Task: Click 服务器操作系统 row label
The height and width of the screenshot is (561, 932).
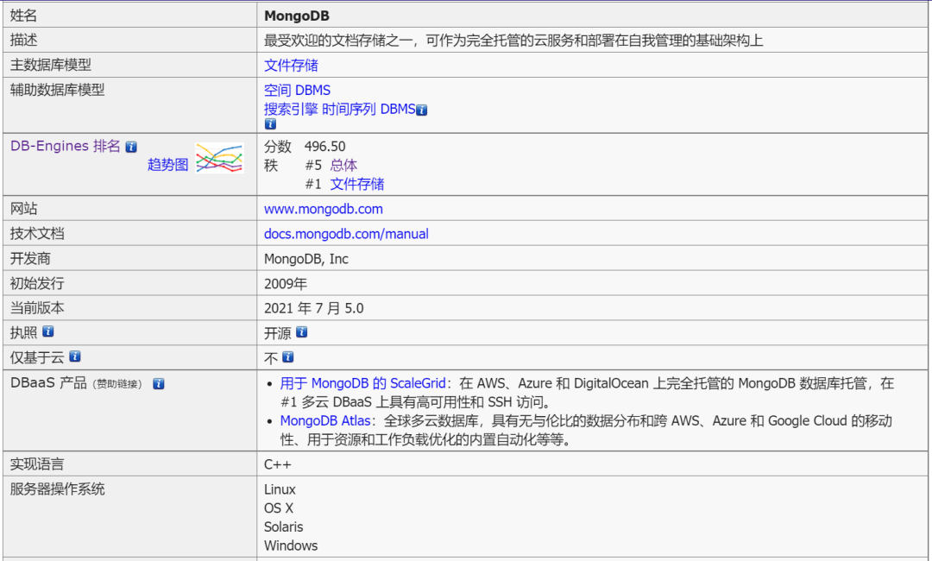Action: 58,489
